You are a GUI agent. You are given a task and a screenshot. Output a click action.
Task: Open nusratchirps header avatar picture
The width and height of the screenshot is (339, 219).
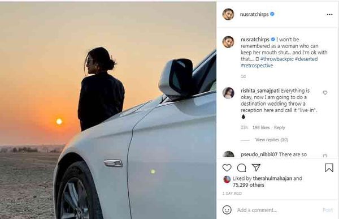point(228,14)
